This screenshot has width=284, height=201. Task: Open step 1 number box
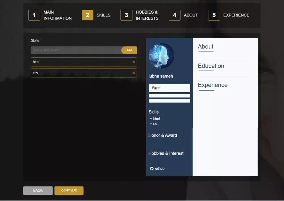[x=34, y=15]
